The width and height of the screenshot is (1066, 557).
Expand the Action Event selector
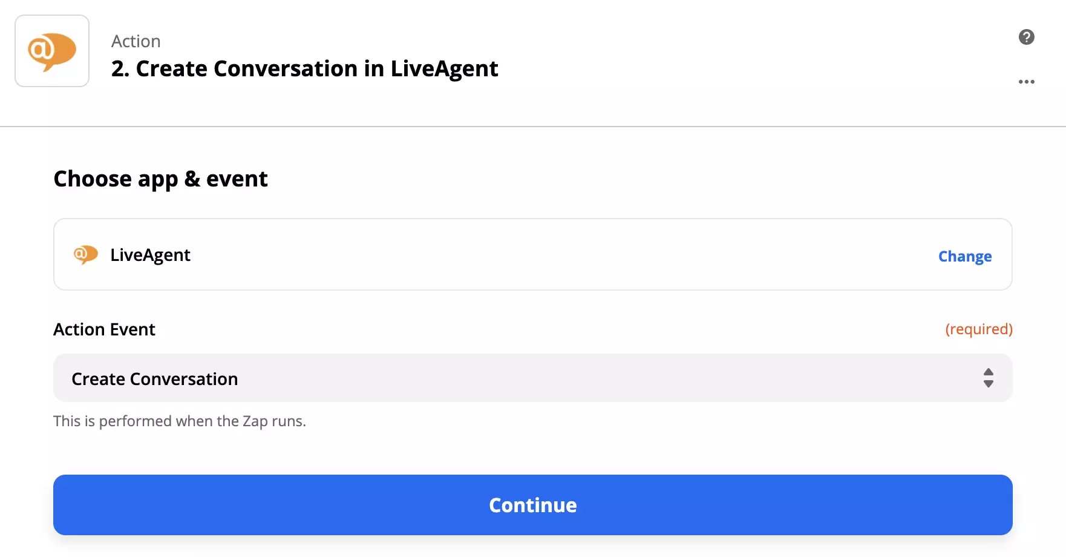click(x=532, y=378)
